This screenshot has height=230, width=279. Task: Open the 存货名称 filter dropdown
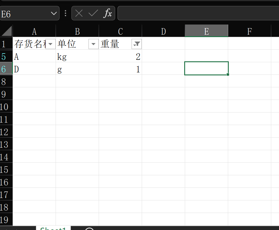point(50,44)
